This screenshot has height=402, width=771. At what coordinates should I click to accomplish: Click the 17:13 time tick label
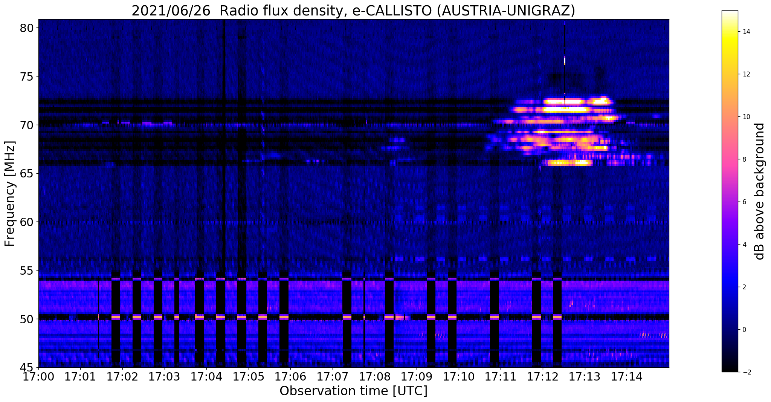click(585, 376)
